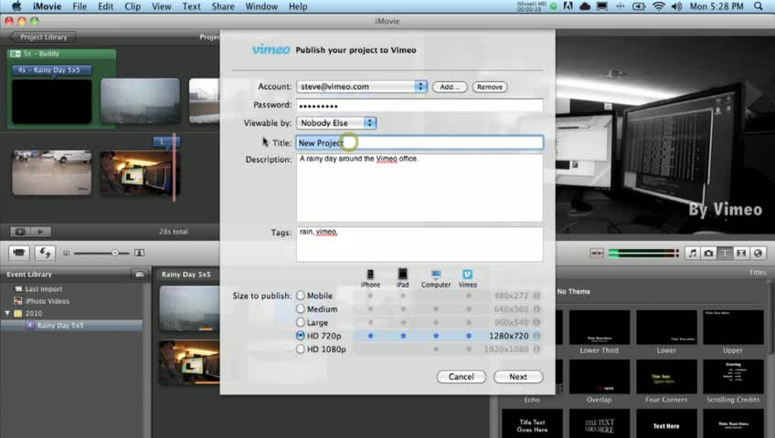Screen dimensions: 775x438
Task: Show info for 1920x1080 size
Action: (x=536, y=349)
